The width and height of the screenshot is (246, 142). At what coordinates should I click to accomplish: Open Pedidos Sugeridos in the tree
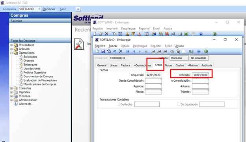coord(35,73)
